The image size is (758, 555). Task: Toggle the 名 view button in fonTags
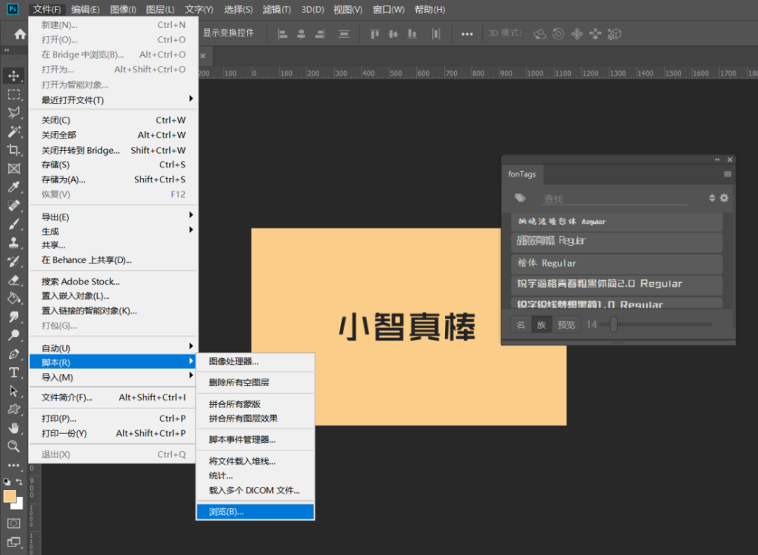pyautogui.click(x=521, y=325)
